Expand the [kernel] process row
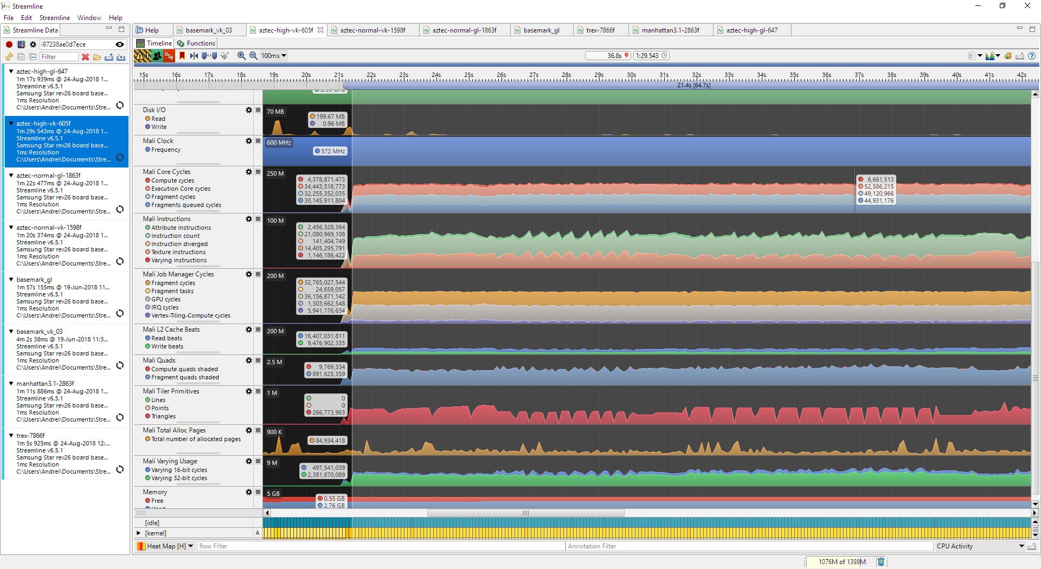Viewport: 1041px width, 569px height. (x=139, y=533)
